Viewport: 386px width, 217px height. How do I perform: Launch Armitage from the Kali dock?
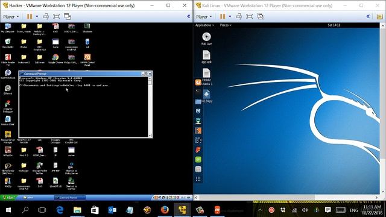198,121
